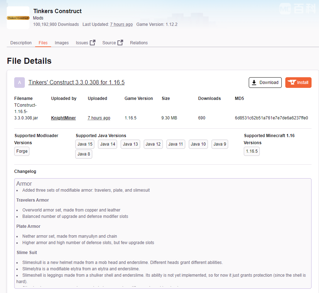The height and width of the screenshot is (293, 319).
Task: Click the Supported Minecraft 1.16 Versions label
Action: pyautogui.click(x=269, y=139)
